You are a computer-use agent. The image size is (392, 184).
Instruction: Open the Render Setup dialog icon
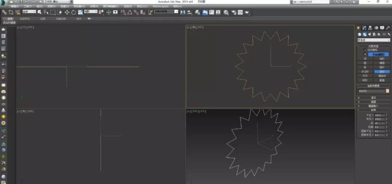233,12
